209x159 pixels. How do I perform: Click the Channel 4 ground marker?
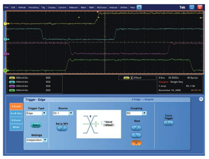click(5, 71)
